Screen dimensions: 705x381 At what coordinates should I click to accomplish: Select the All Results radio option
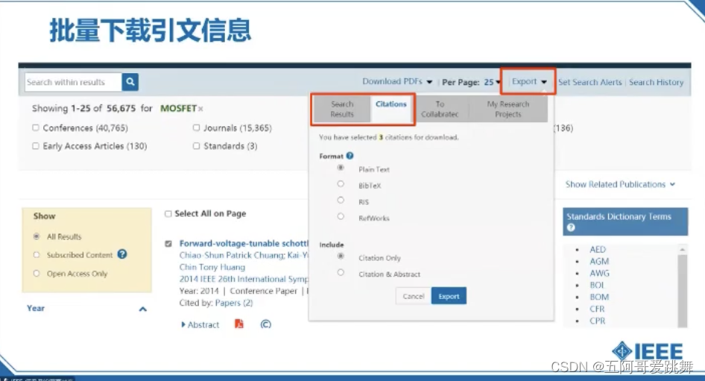(37, 236)
